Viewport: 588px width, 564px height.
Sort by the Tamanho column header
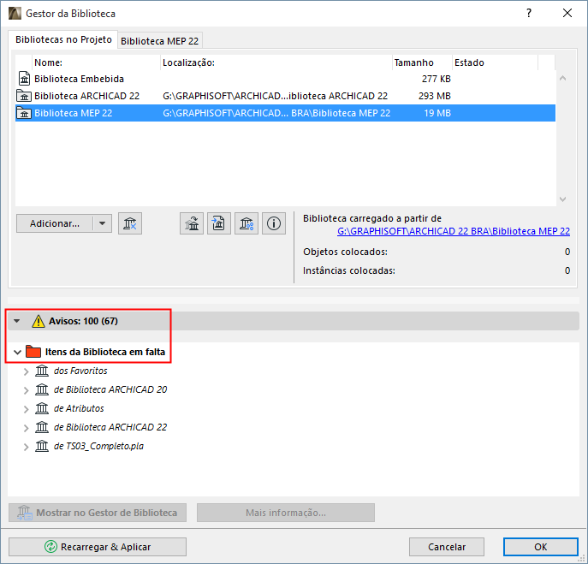pos(422,62)
